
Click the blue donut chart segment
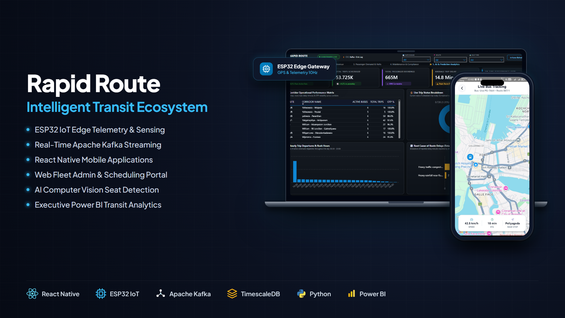[444, 119]
